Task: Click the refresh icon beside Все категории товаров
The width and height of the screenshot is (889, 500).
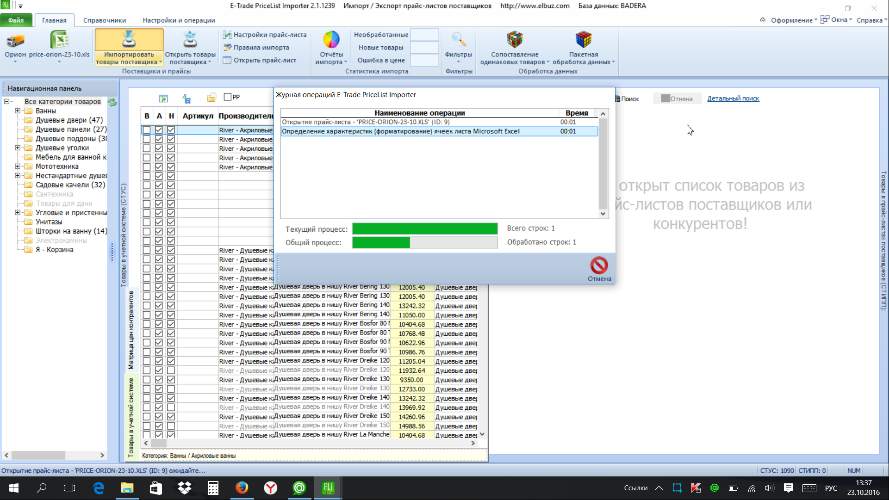Action: click(x=112, y=102)
